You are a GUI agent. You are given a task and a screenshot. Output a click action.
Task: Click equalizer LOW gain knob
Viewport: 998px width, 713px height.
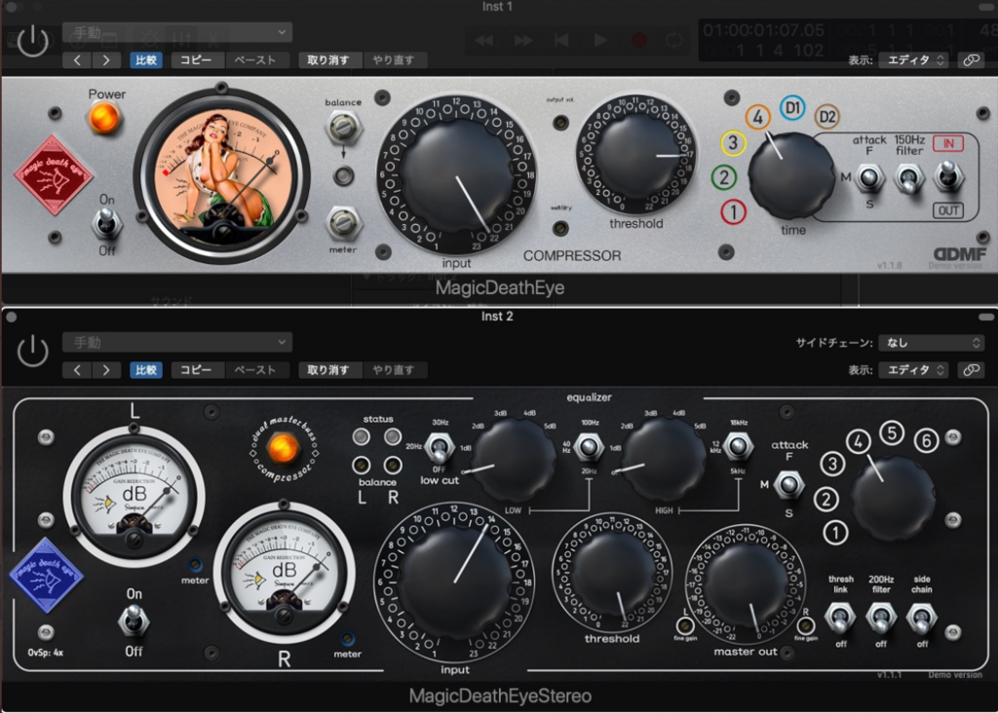(x=515, y=460)
